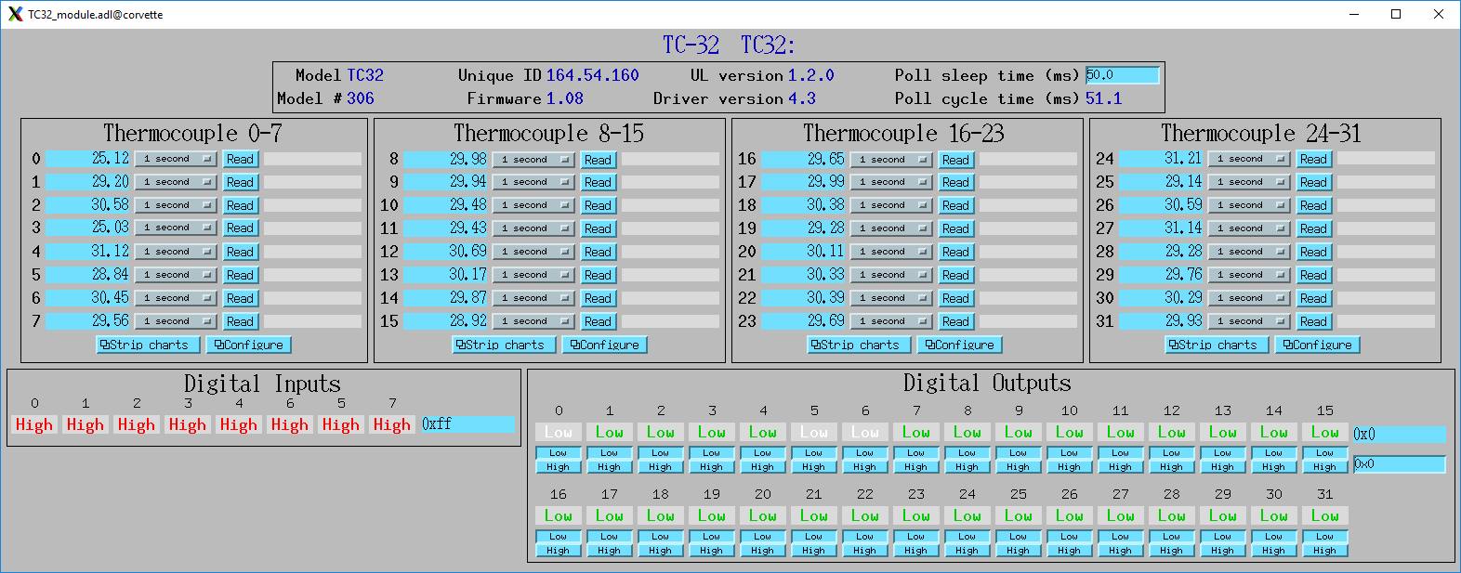Maximize the TC32_module window
The width and height of the screenshot is (1461, 573).
(x=1396, y=14)
